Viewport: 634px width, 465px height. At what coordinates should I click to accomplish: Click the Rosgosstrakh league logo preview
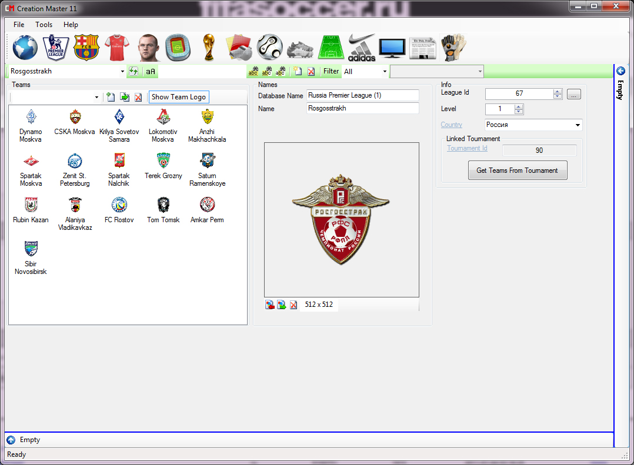tap(341, 219)
